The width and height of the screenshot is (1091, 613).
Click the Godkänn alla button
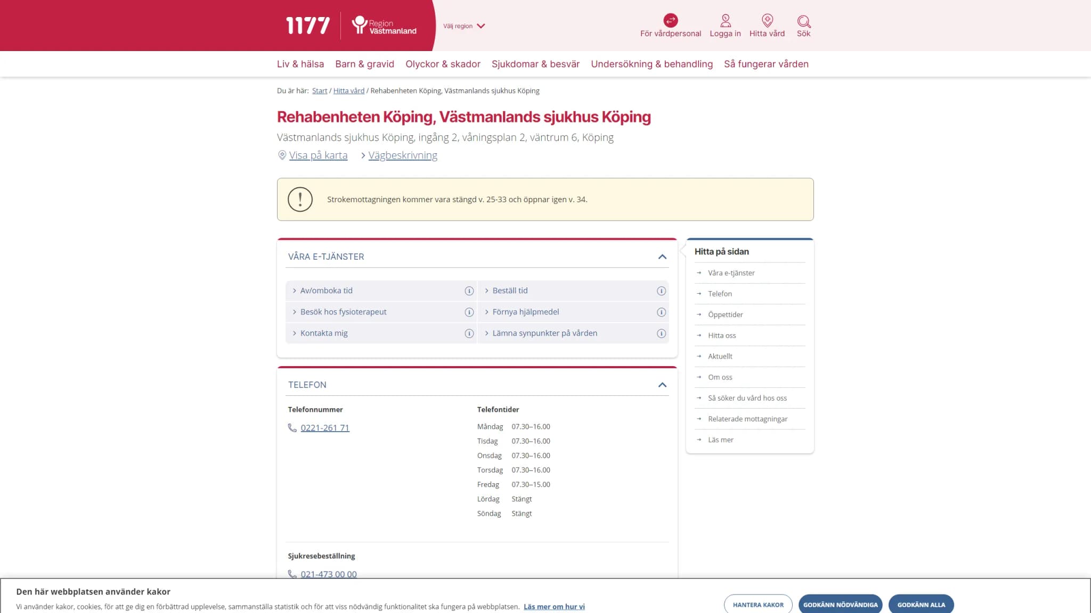pyautogui.click(x=921, y=604)
